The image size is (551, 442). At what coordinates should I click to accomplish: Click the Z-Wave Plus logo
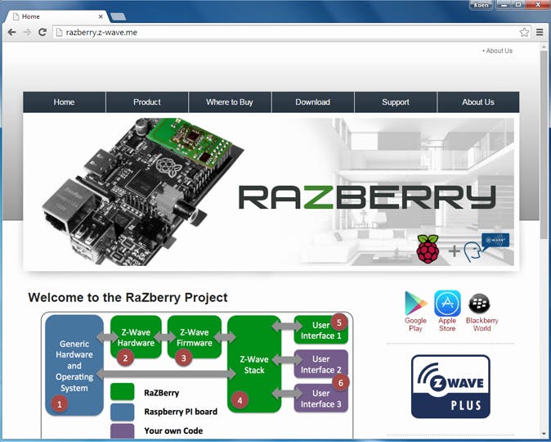450,386
